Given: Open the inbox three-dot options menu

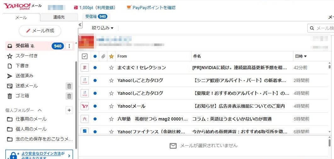Looking at the screenshot, I should point(70,46).
